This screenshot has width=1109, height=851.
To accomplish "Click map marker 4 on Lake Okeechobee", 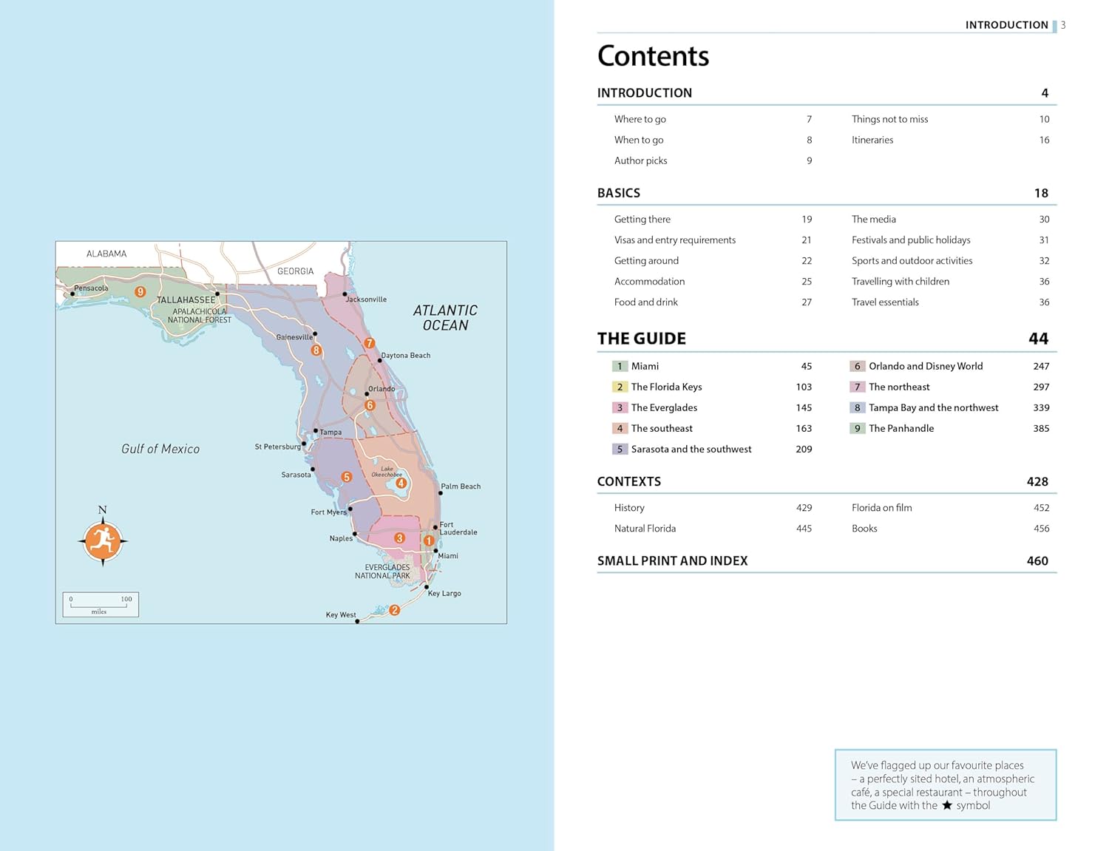I will tap(401, 483).
